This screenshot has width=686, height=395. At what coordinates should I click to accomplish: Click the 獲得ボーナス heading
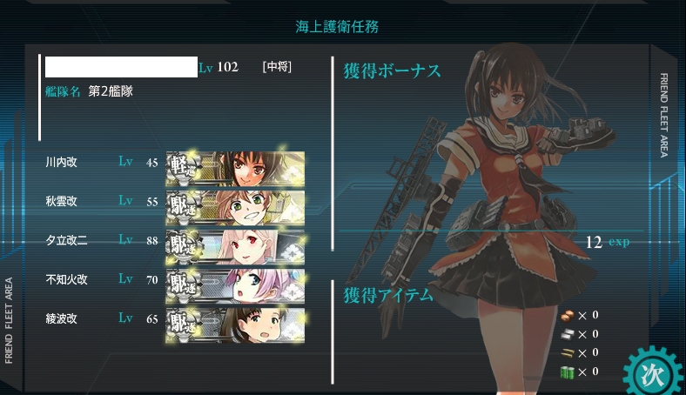392,70
